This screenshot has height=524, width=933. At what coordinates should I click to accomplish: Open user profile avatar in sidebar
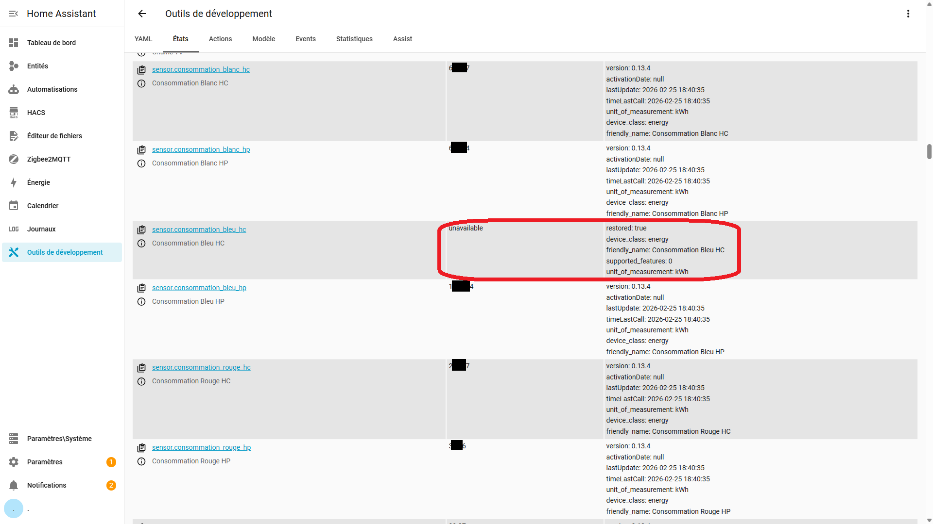click(x=14, y=508)
